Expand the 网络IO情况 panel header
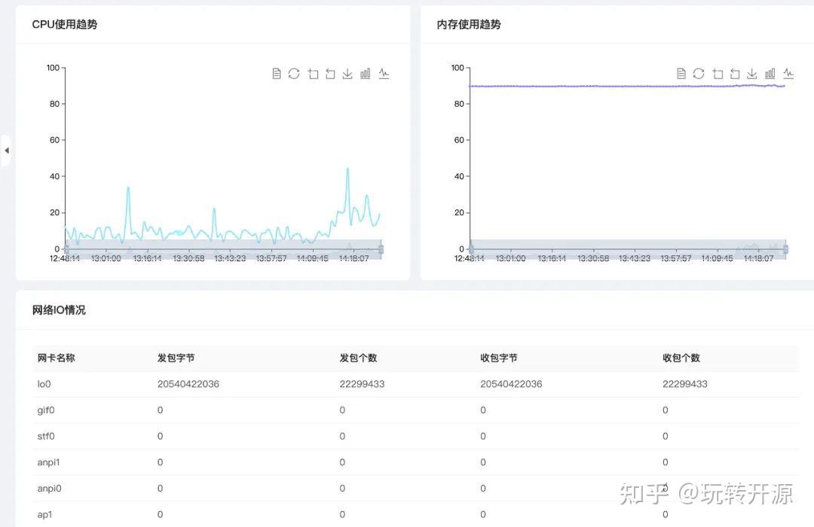The height and width of the screenshot is (527, 814). coord(57,309)
